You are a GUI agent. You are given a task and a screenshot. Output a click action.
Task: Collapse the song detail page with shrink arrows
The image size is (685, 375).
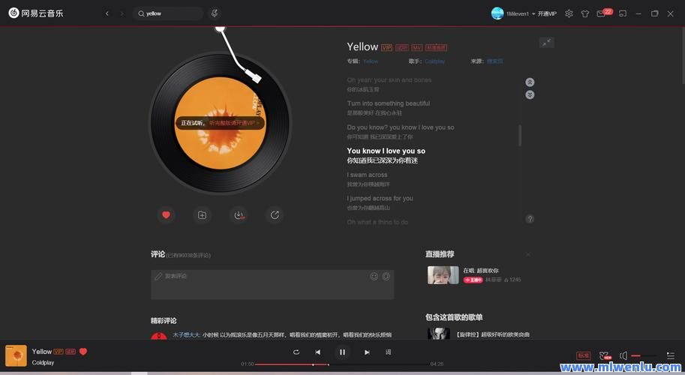coord(546,42)
